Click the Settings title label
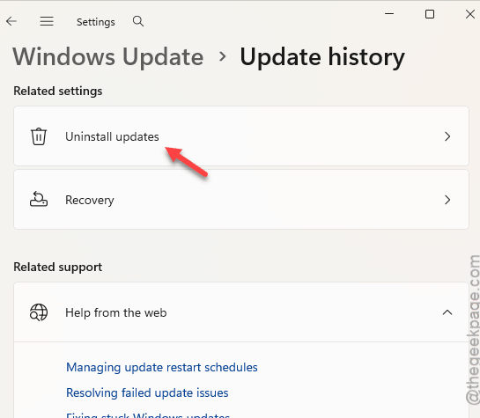Image resolution: width=480 pixels, height=418 pixels. [x=96, y=22]
